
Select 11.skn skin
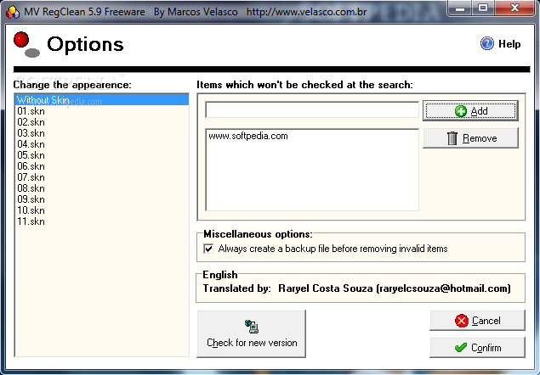[x=102, y=221]
